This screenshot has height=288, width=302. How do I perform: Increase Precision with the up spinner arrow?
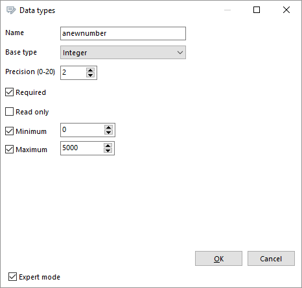point(90,70)
